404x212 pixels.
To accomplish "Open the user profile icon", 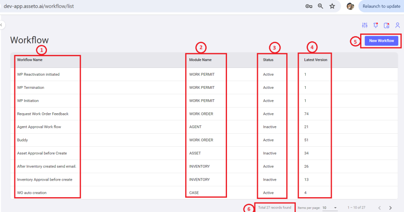I will point(397,25).
